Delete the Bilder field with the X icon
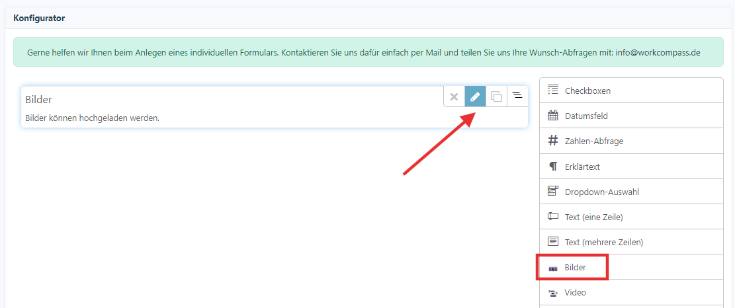The image size is (735, 308). tap(454, 97)
